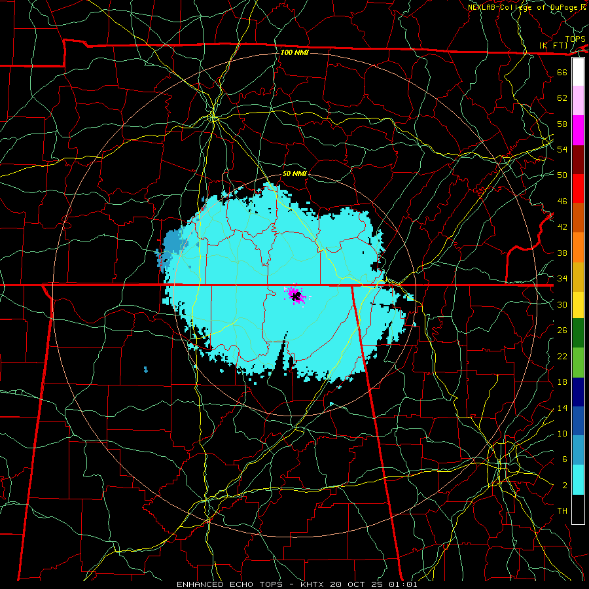Click the 38 legend value
589x589 pixels.
coord(562,253)
